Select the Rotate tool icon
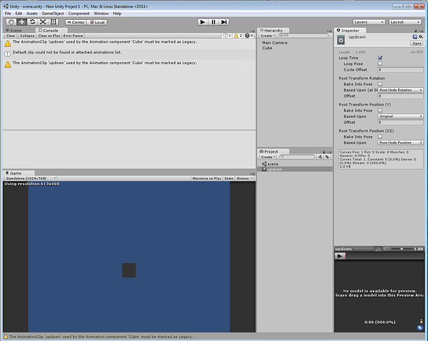428x341 pixels. pyautogui.click(x=32, y=22)
